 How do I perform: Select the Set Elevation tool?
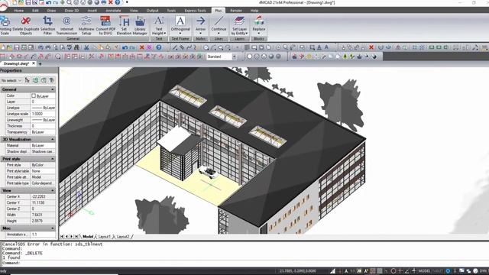point(124,25)
